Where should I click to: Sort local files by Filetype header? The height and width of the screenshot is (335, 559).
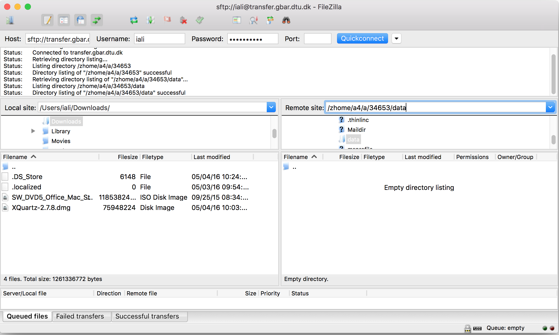(x=166, y=157)
